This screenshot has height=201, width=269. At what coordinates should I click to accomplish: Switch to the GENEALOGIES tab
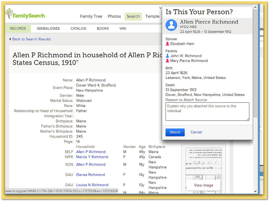[48, 29]
